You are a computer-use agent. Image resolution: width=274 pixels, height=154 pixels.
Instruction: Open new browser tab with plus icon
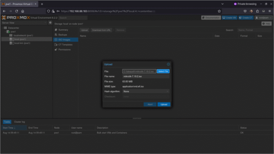point(42,4)
